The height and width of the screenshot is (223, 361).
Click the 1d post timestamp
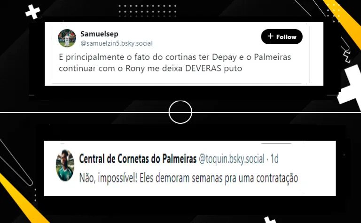pos(275,159)
